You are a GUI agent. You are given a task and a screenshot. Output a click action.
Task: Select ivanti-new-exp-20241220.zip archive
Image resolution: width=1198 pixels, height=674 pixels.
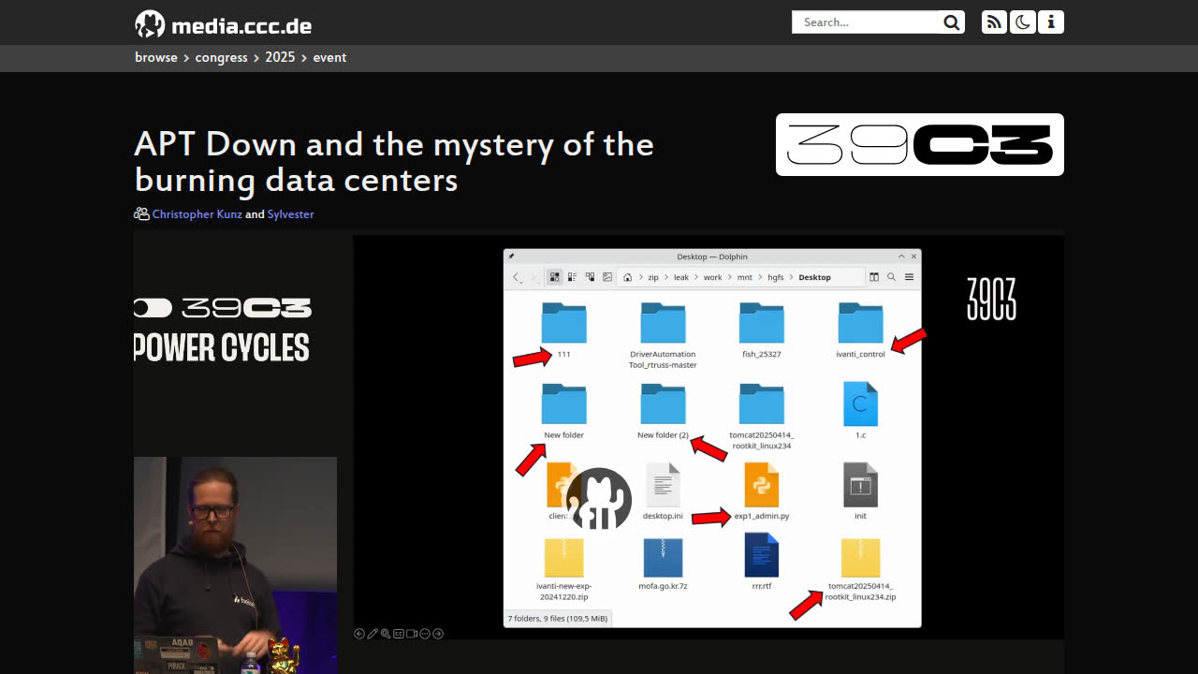(563, 568)
